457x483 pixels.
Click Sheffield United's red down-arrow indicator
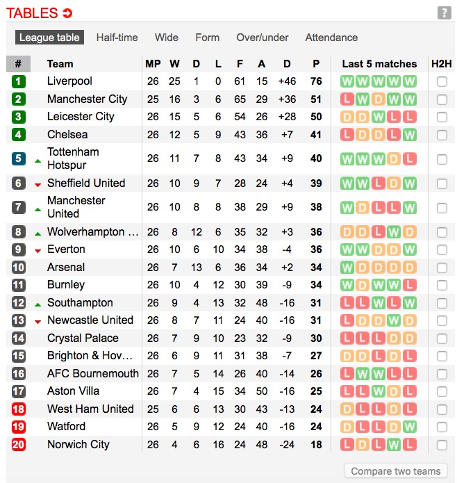(x=38, y=185)
